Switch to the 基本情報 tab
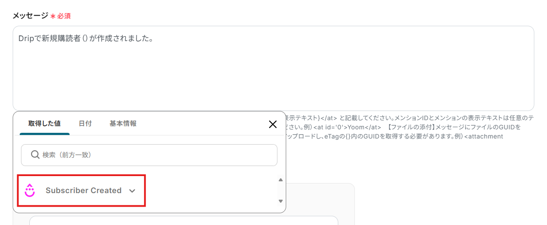Image resolution: width=547 pixels, height=225 pixels. [123, 124]
